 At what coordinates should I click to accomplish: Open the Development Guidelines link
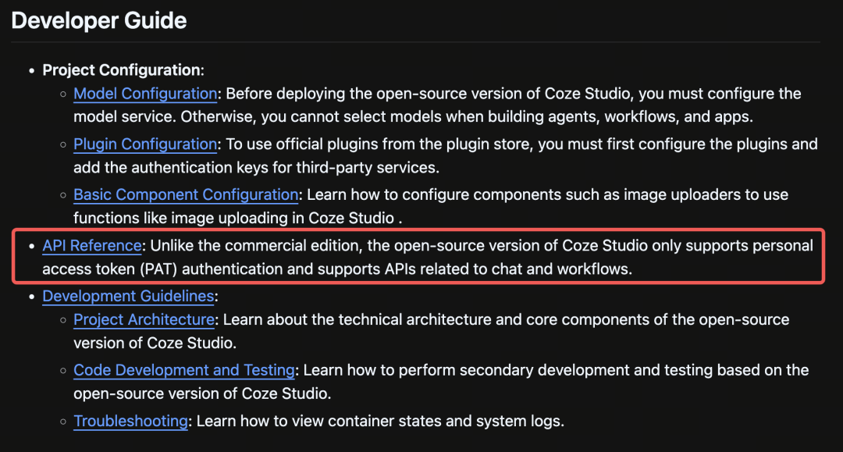click(128, 296)
